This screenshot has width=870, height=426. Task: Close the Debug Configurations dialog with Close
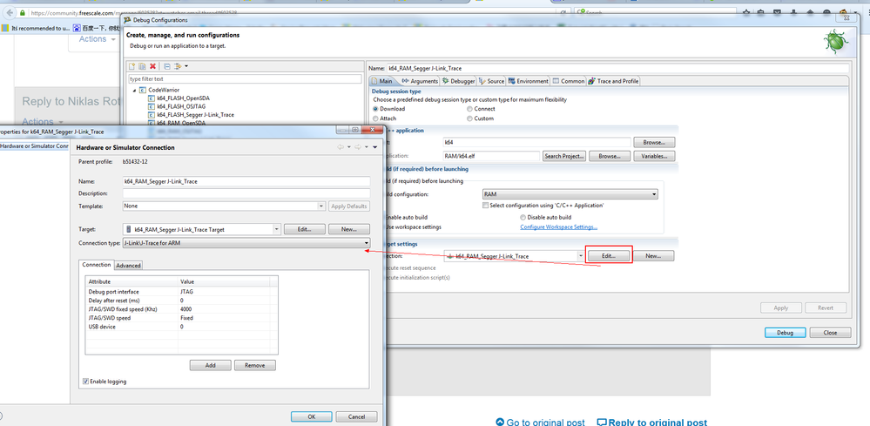pos(830,333)
